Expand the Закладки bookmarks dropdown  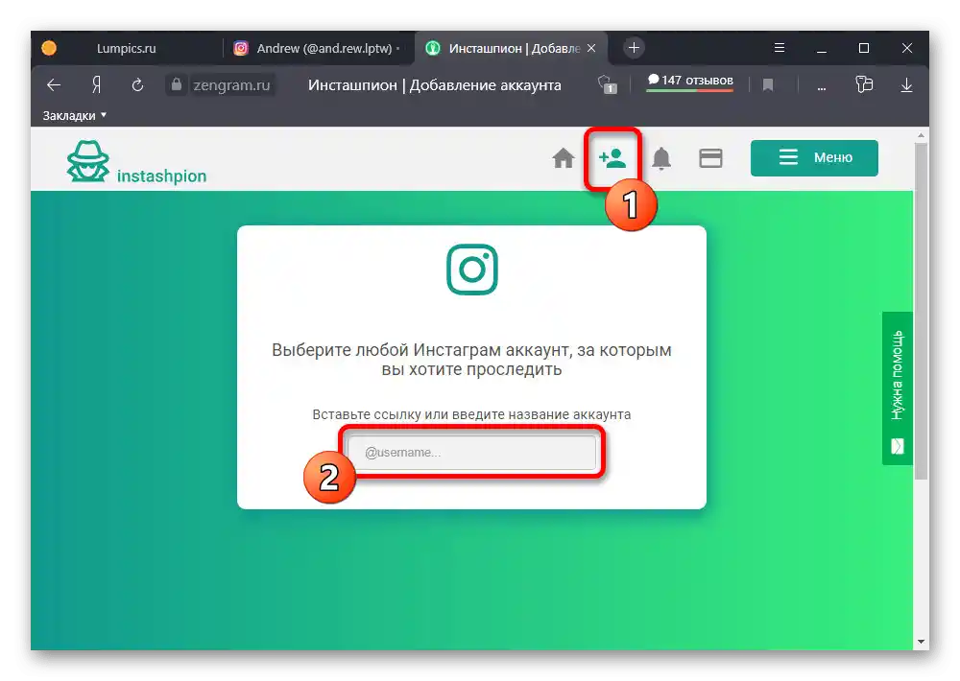pos(74,116)
